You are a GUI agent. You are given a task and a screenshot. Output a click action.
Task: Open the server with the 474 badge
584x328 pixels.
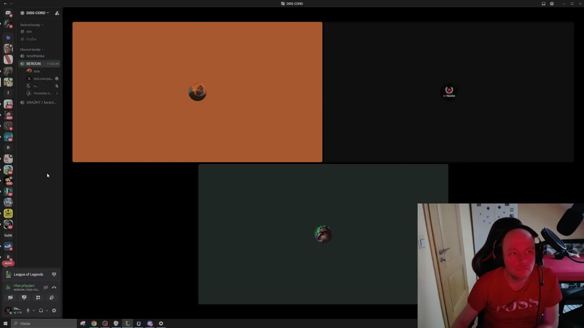[x=8, y=180]
